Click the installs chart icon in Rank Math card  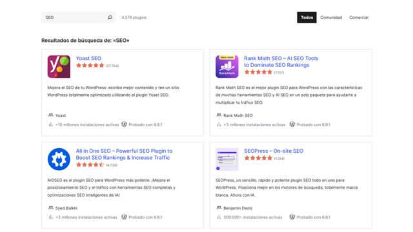click(219, 124)
